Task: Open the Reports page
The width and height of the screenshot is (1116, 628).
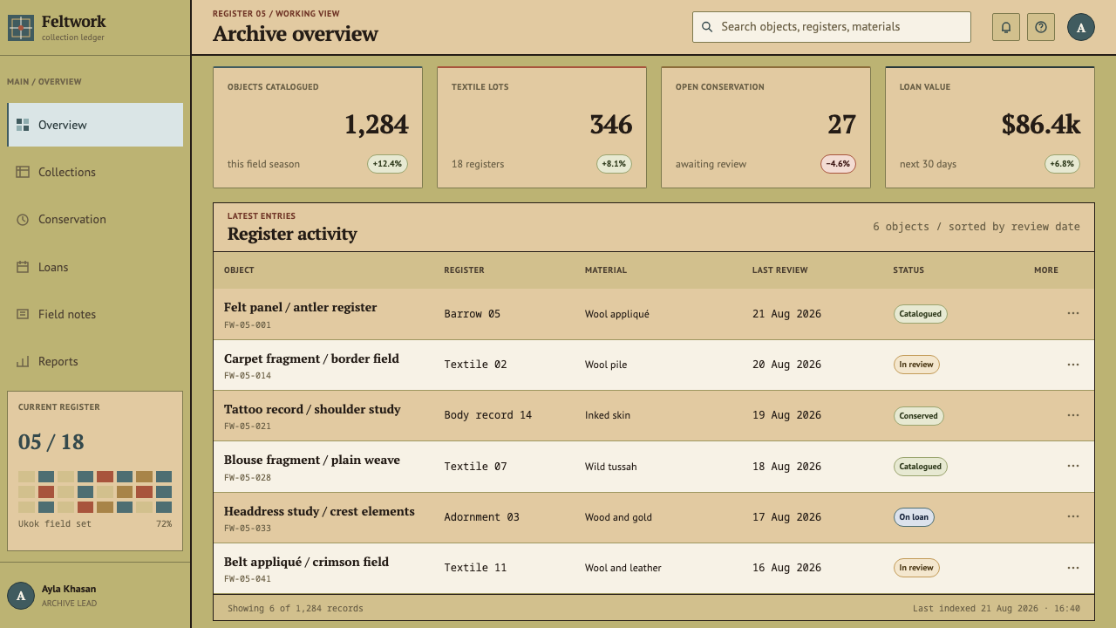Action: click(x=95, y=361)
